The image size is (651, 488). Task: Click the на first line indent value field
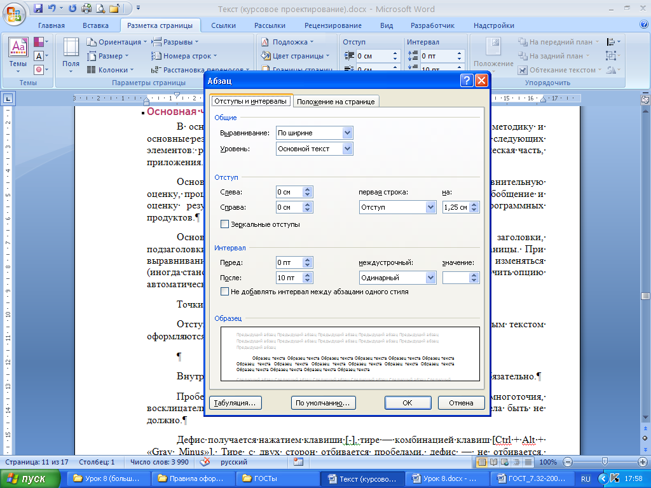(456, 207)
